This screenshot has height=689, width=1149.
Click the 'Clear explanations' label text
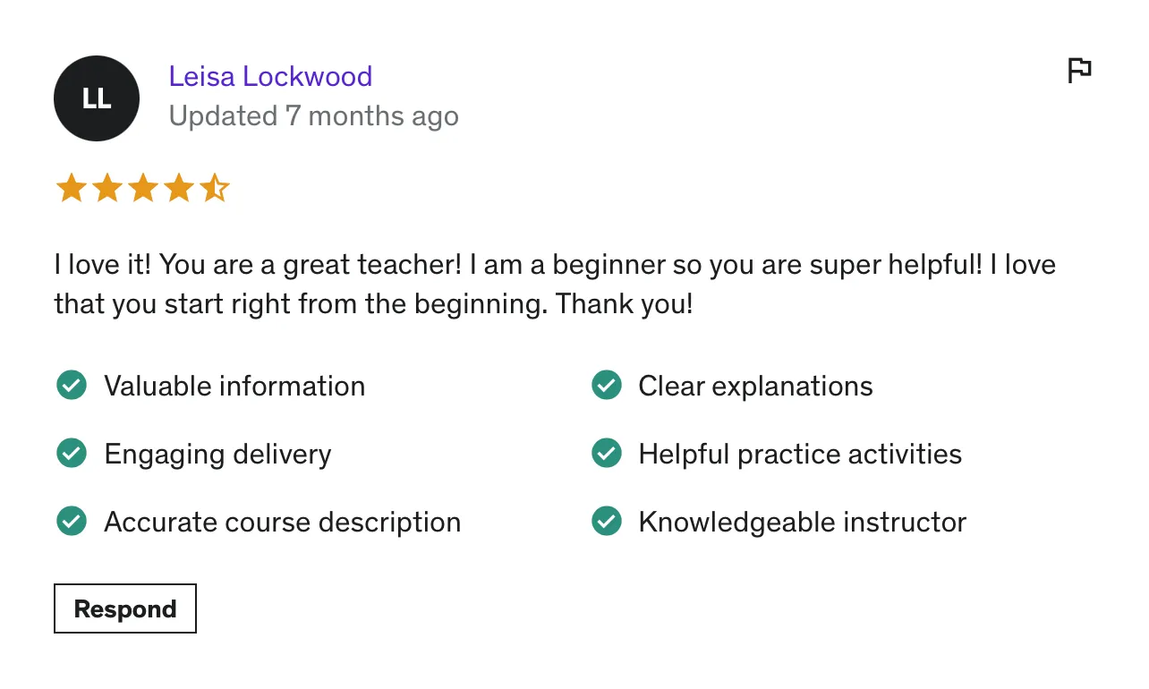pos(755,386)
